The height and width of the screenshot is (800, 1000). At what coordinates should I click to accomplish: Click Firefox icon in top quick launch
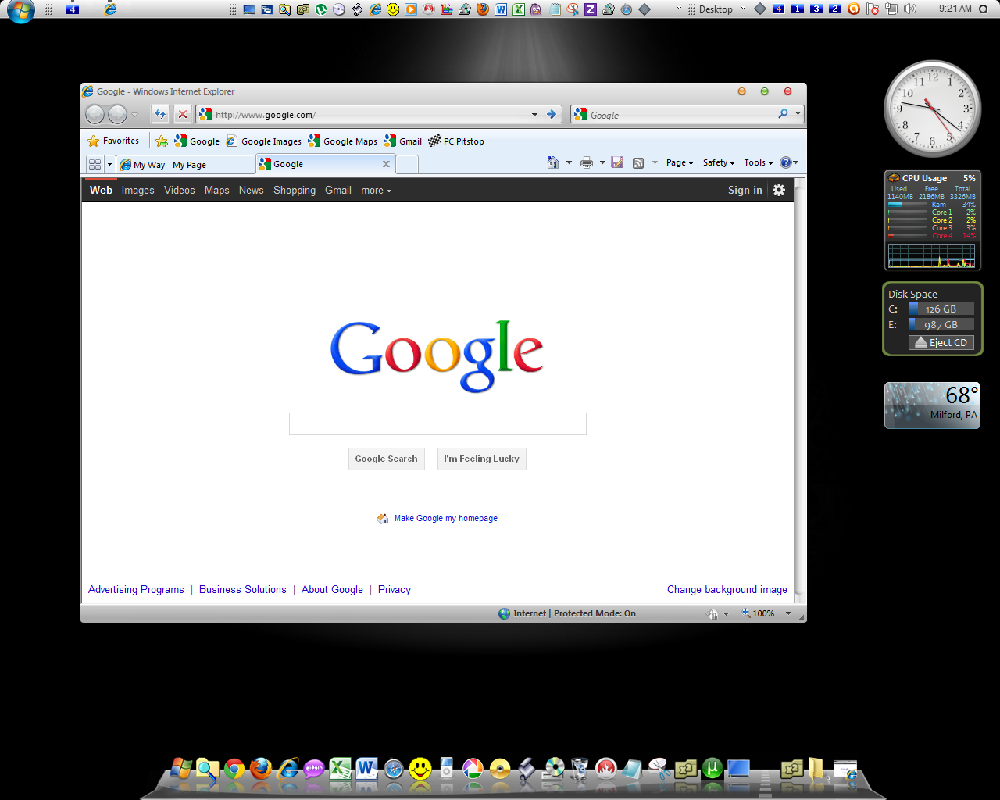pyautogui.click(x=482, y=9)
